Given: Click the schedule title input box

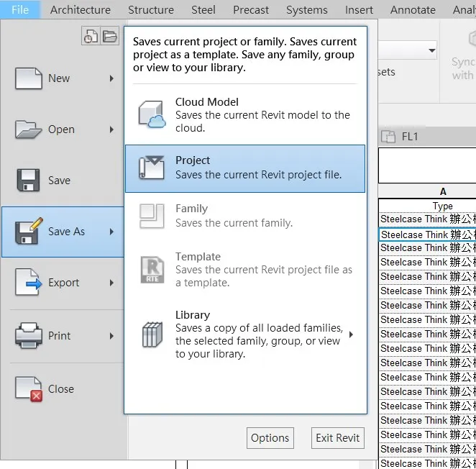Looking at the screenshot, I should click(x=427, y=165).
